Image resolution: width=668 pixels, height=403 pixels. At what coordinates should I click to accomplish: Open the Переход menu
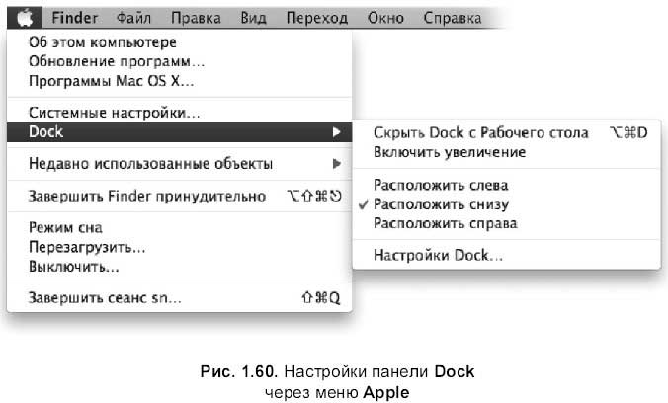click(x=317, y=18)
